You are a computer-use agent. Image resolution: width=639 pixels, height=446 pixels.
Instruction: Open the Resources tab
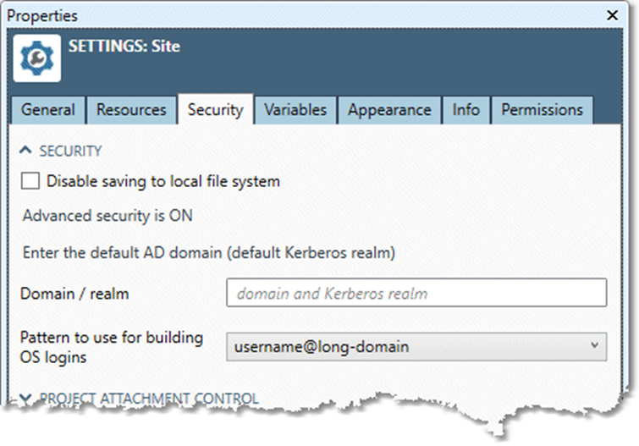tap(131, 110)
